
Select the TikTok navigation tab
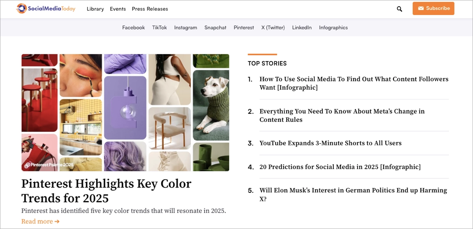[x=159, y=28]
